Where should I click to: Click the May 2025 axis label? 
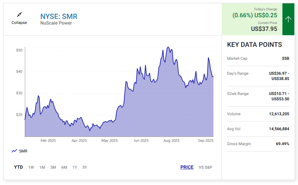tap(109, 140)
